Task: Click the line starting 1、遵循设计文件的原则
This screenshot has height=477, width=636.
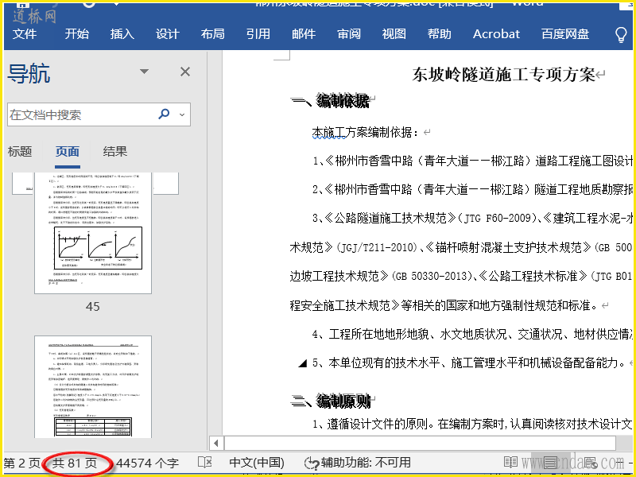Action: tap(472, 425)
